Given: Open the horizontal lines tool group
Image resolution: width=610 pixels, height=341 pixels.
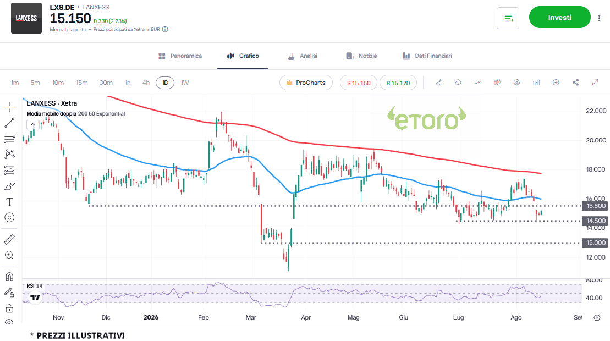Looking at the screenshot, I should tap(9, 138).
